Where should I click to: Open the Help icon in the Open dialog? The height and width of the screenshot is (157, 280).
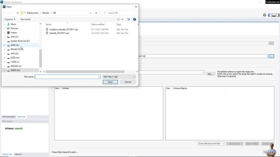point(134,19)
